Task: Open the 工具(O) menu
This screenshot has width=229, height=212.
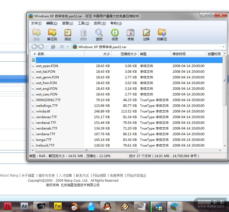Action: point(83,23)
